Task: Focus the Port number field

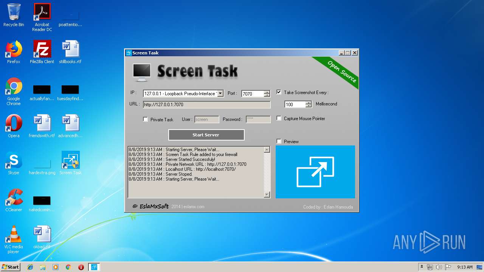Action: (x=253, y=94)
